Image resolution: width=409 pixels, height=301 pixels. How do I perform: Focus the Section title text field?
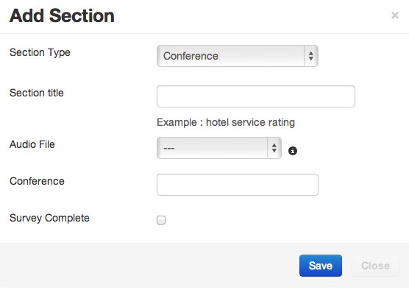point(256,96)
